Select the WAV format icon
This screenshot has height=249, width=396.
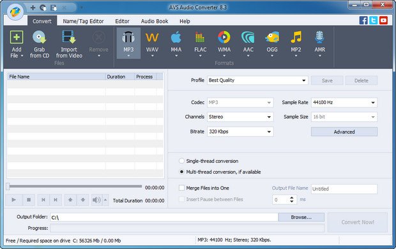[x=152, y=38]
